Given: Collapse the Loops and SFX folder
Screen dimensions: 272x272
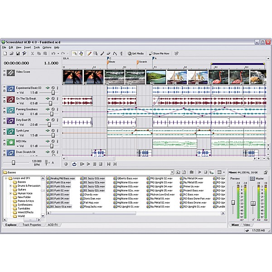Looking at the screenshot, I should point(6,178).
